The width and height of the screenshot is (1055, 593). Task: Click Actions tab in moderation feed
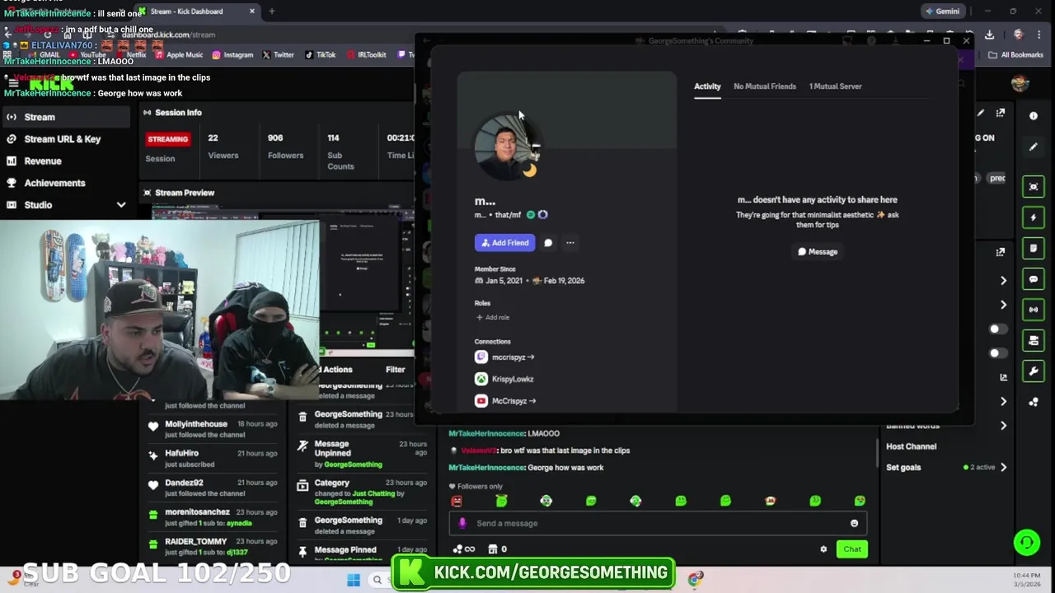(x=337, y=370)
